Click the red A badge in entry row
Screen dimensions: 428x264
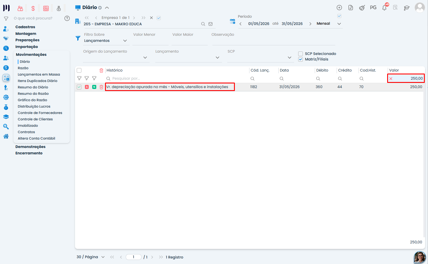[87, 87]
